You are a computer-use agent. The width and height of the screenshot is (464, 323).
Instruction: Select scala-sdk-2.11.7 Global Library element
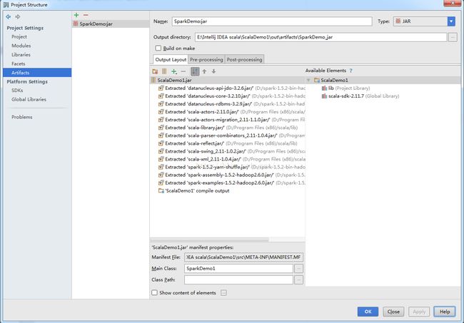click(x=360, y=96)
